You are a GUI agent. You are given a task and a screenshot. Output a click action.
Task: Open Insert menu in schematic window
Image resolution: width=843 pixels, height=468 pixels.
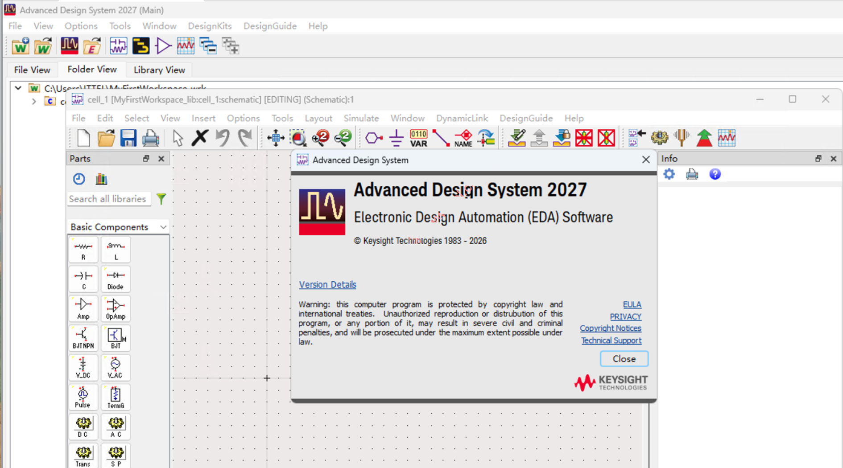(x=203, y=118)
